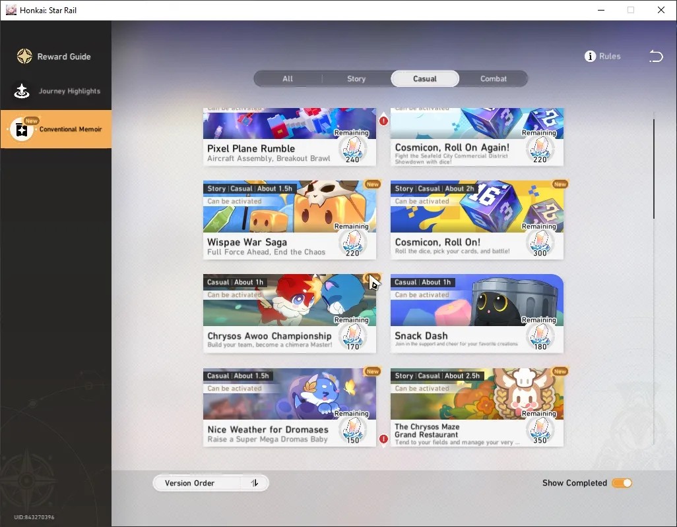This screenshot has height=527, width=677.
Task: Click the New badge on Wispae War Saga card
Action: pyautogui.click(x=373, y=184)
